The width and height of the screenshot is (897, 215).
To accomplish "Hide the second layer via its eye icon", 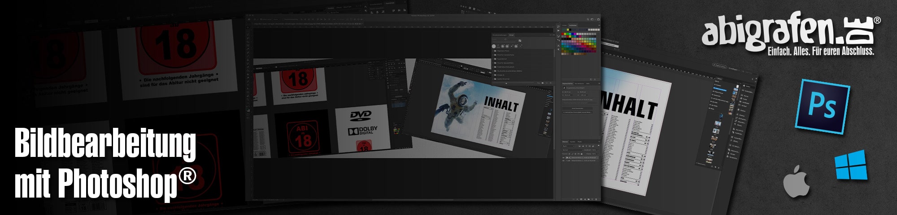I will click(563, 160).
